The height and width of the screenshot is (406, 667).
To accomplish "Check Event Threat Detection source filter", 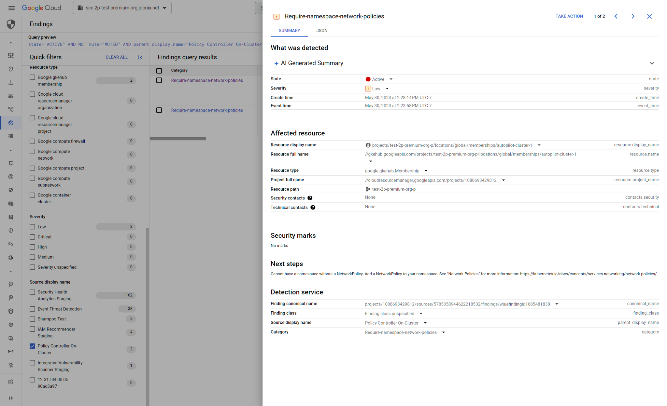I will click(32, 309).
